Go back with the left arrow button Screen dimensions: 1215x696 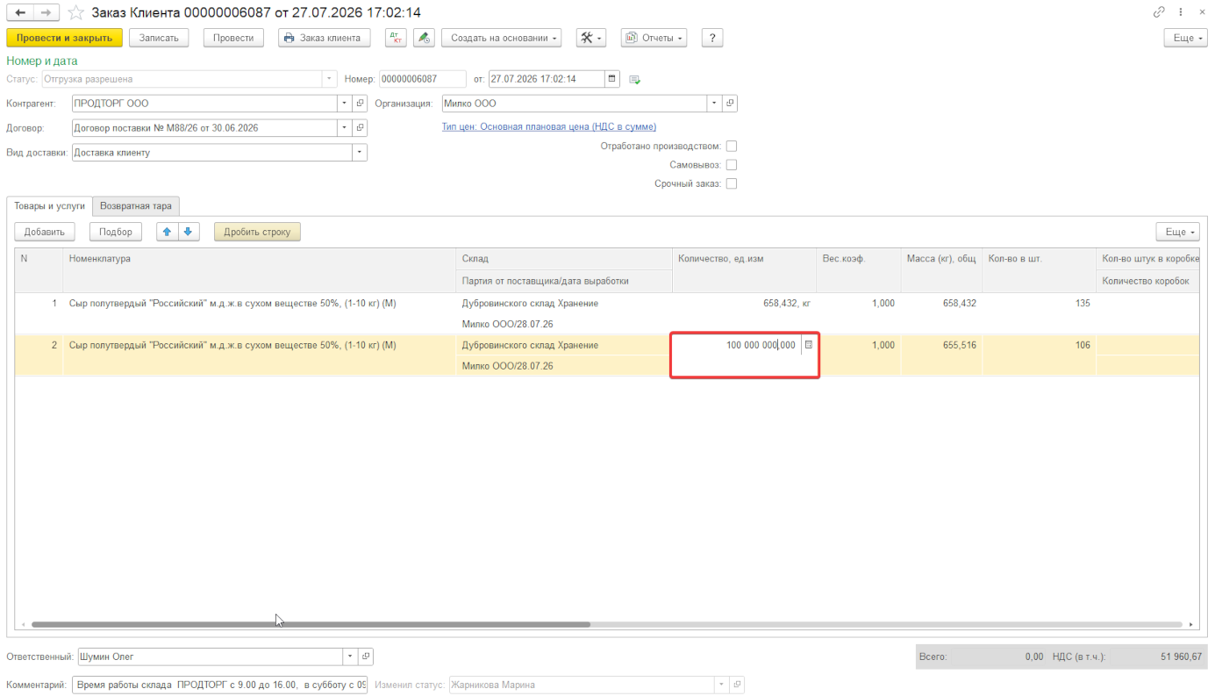pos(21,12)
